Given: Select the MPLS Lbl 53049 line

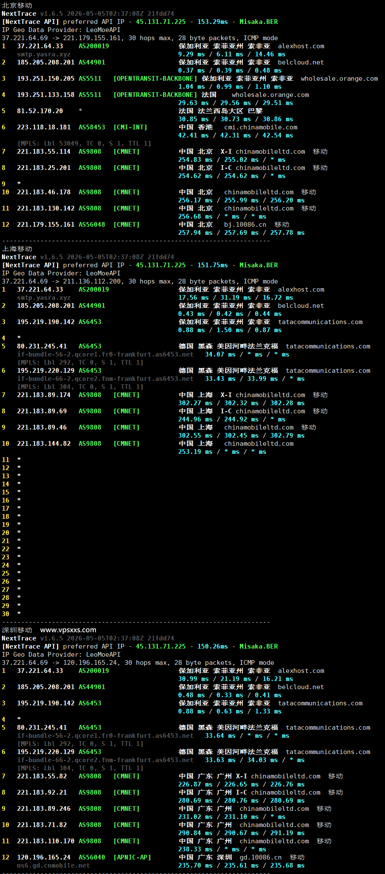Looking at the screenshot, I should (x=84, y=143).
